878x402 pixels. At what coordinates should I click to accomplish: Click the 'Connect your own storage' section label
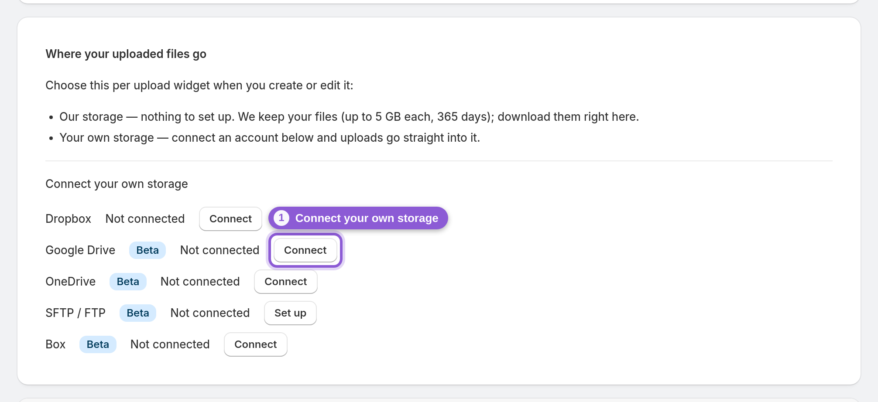(117, 184)
